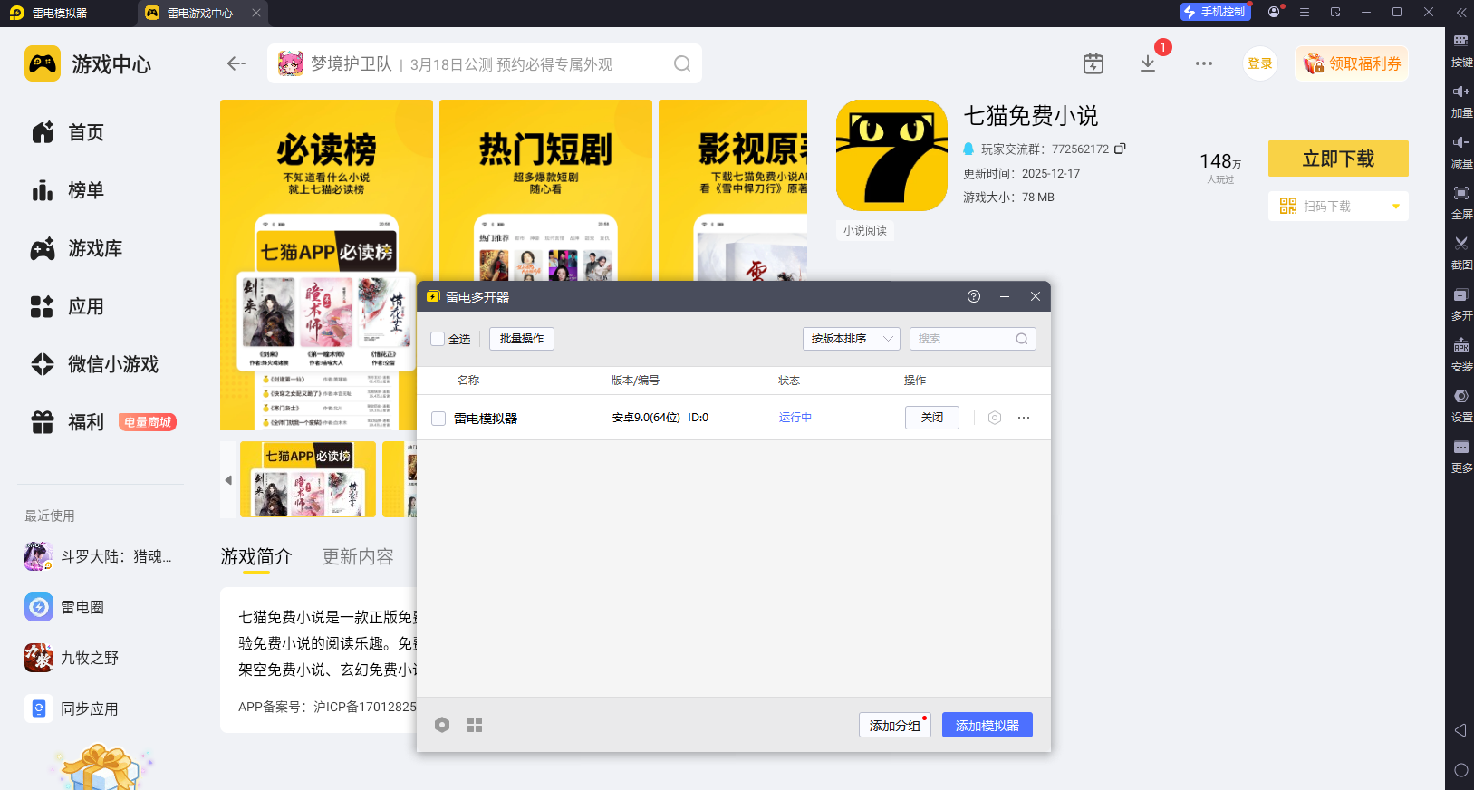
Task: Click the grid view icon in multi-opener
Action: point(475,725)
